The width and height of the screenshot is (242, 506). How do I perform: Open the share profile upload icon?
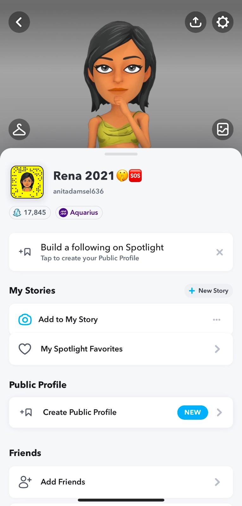click(x=195, y=22)
